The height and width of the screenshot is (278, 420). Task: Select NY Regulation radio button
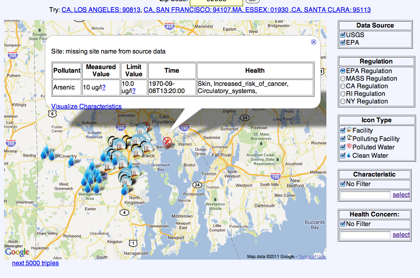tap(343, 101)
